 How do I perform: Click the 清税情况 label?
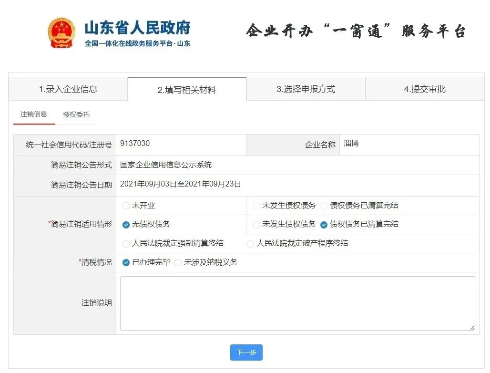click(95, 262)
